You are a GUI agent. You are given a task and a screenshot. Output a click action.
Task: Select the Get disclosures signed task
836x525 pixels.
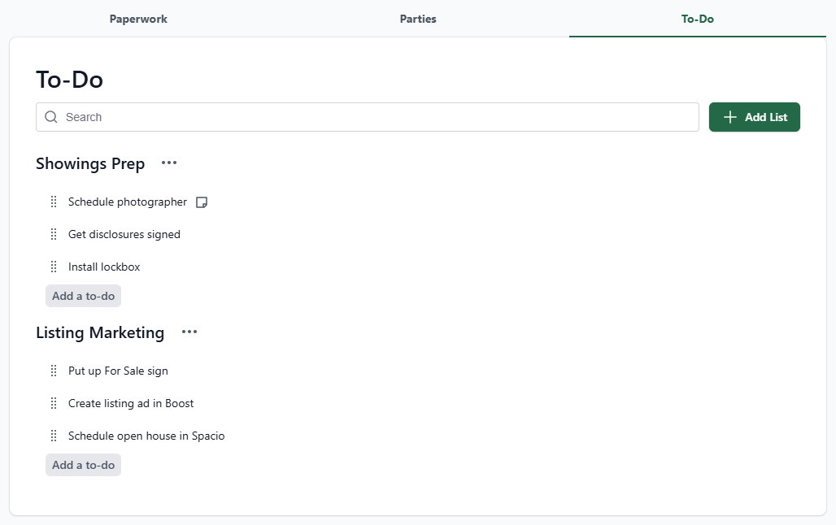[124, 234]
